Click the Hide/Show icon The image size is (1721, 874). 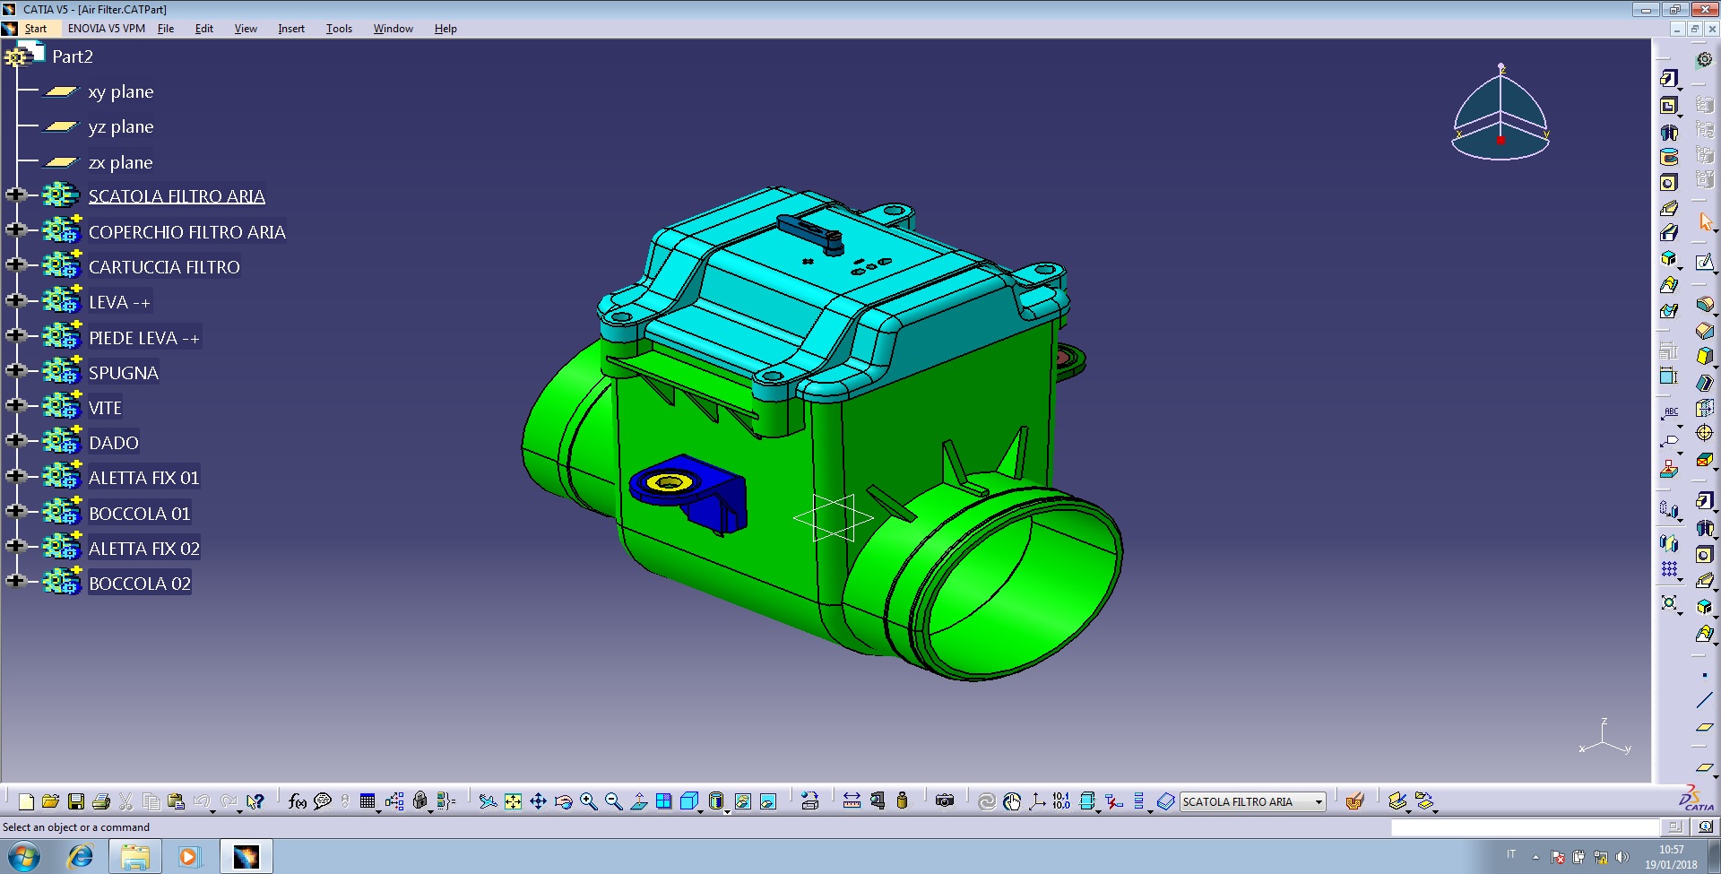[x=743, y=801]
